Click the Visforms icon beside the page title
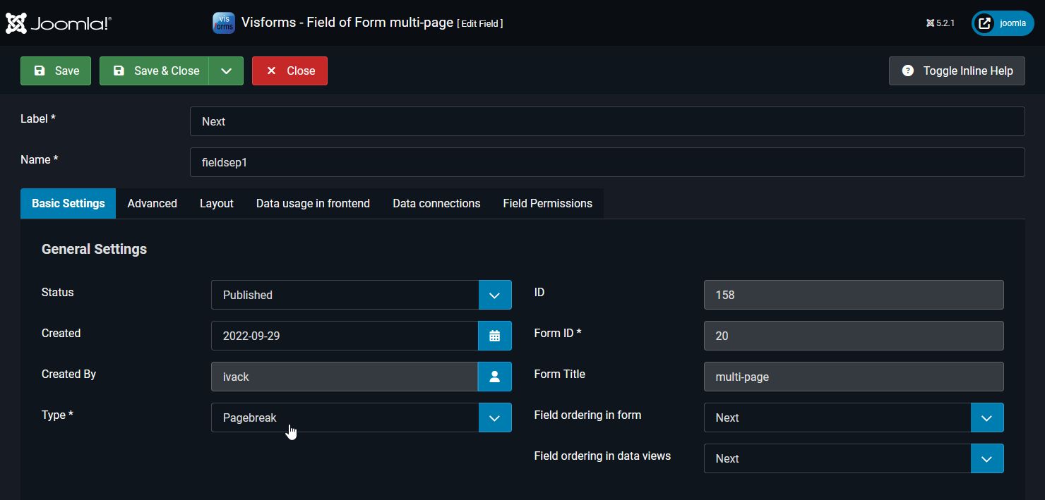Image resolution: width=1045 pixels, height=500 pixels. tap(223, 23)
